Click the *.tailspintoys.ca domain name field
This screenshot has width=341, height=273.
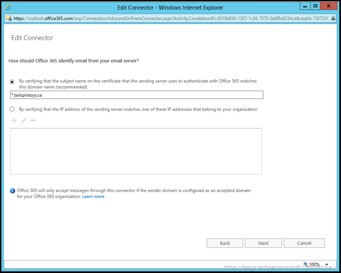(x=136, y=95)
